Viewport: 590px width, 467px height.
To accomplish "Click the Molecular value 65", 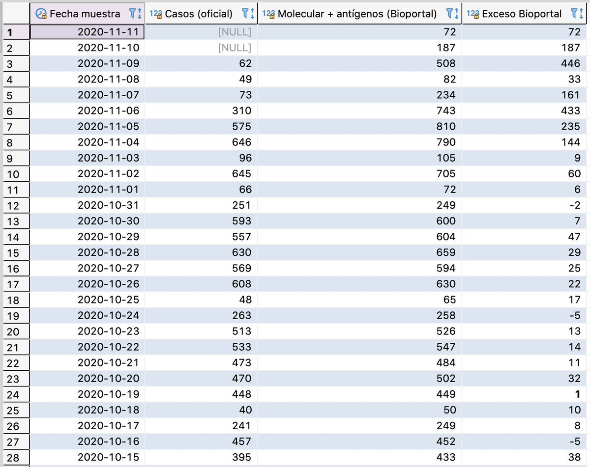I will point(360,300).
